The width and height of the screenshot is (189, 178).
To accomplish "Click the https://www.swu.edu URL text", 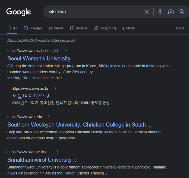I will 25,117.
